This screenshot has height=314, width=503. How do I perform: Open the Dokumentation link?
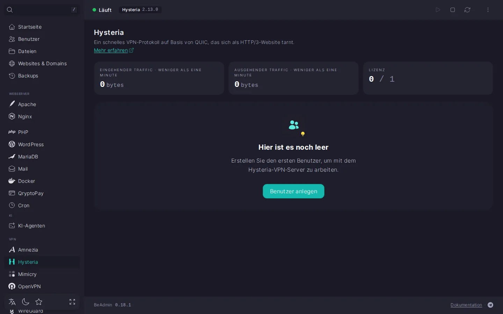(466, 305)
